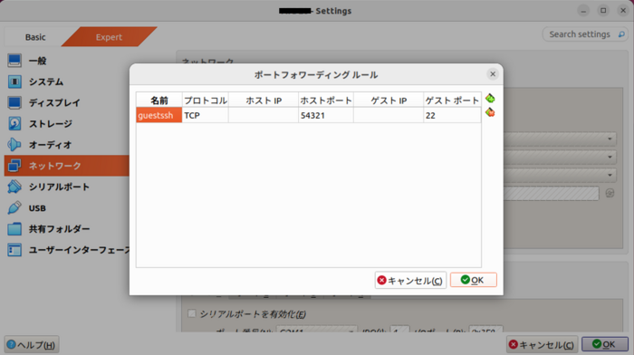The width and height of the screenshot is (634, 355).
Task: Sort by the ゲスト IP column header
Action: pyautogui.click(x=389, y=101)
